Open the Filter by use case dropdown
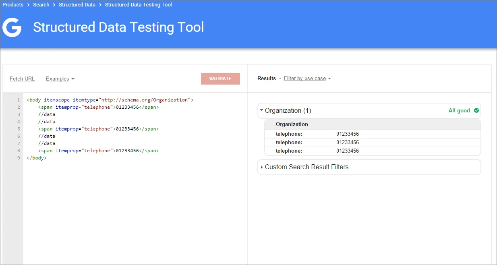Screen dimensions: 497x265 307,79
